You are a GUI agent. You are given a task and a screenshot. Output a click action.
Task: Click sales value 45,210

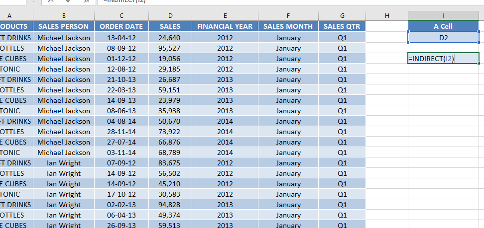tap(170, 184)
